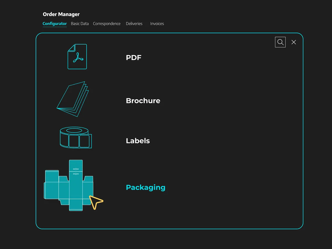Screen dimensions: 332x249
Task: Select the Brochure text label
Action: coord(143,101)
